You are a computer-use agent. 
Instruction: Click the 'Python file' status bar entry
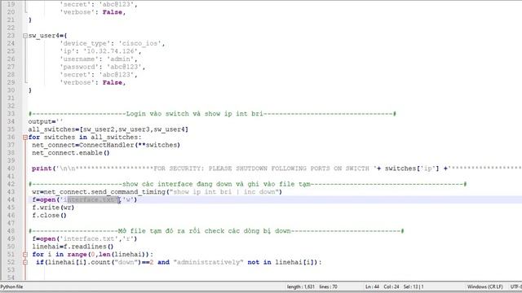[11, 286]
